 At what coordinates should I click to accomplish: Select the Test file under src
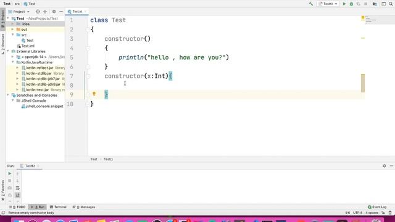click(28, 40)
